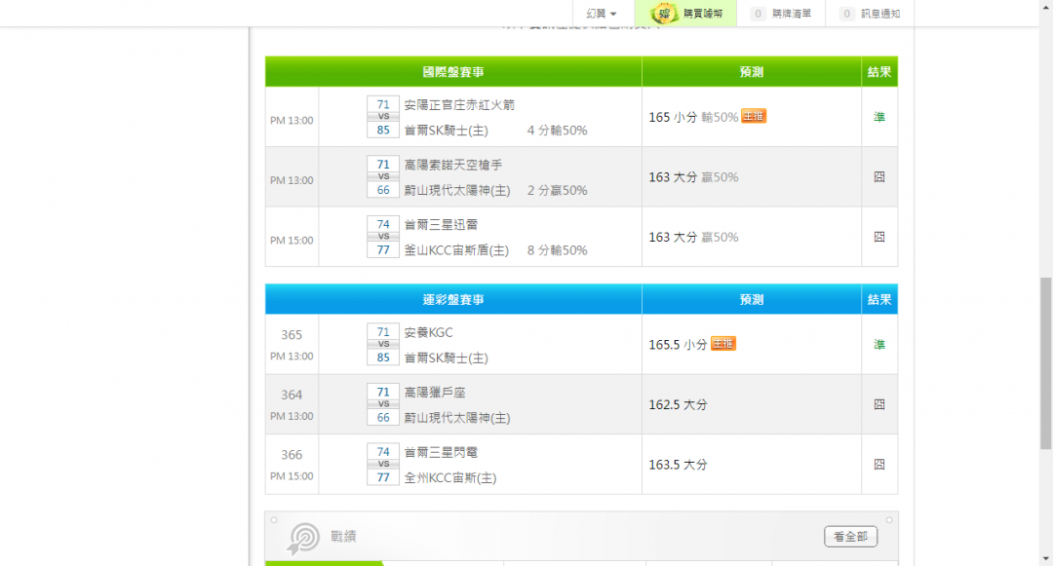Image resolution: width=1053 pixels, height=566 pixels.
Task: Click score 77 in 首爾三星迅雷 matchup
Action: click(383, 250)
